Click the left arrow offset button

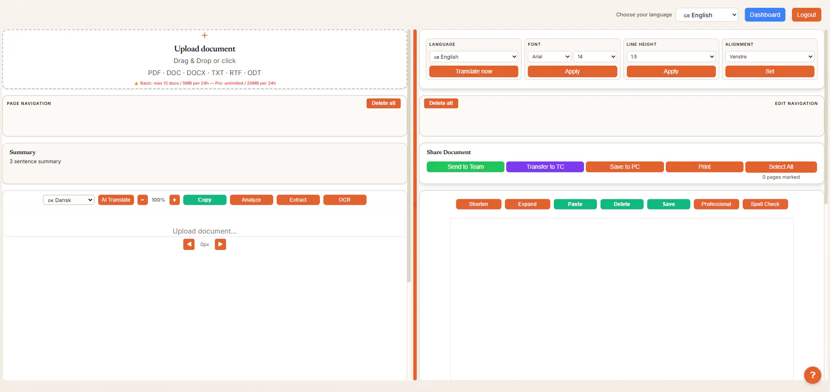coord(189,244)
